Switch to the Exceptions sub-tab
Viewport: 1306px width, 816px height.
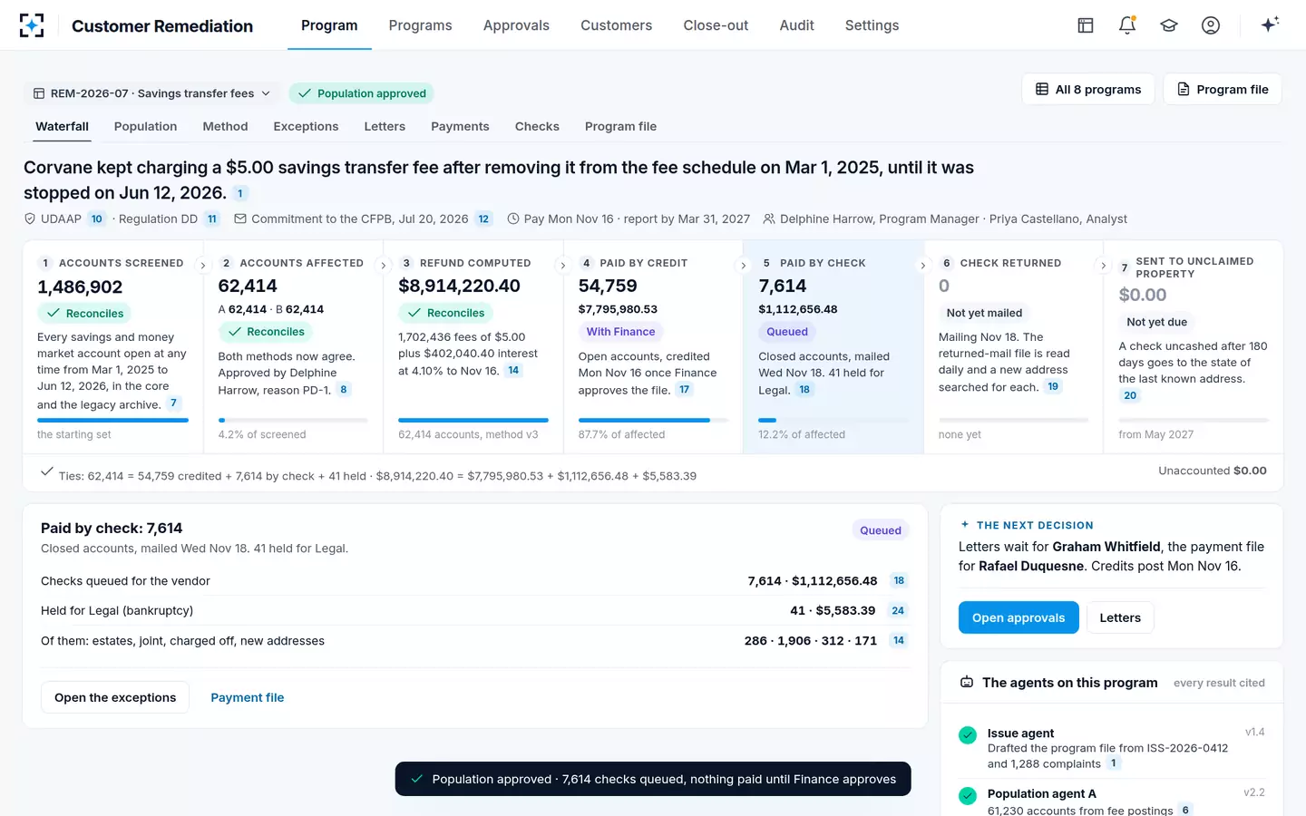306,127
